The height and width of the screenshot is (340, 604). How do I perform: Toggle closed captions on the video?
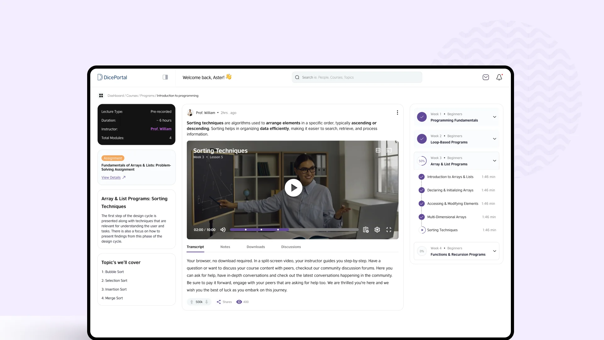378,150
